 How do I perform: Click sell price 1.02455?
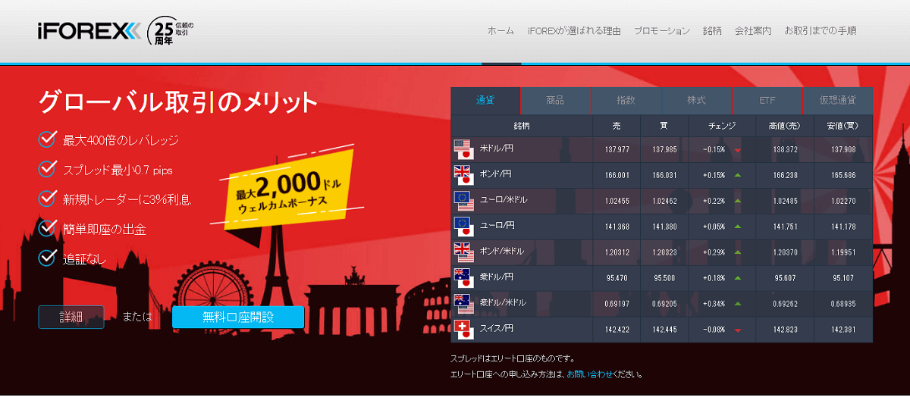click(x=617, y=202)
